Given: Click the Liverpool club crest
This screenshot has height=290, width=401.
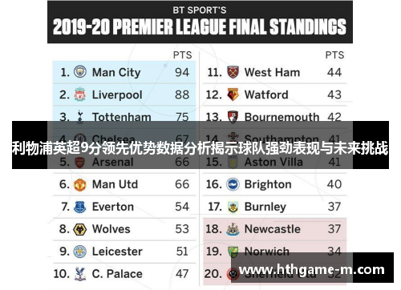Looking at the screenshot, I should pyautogui.click(x=79, y=95).
